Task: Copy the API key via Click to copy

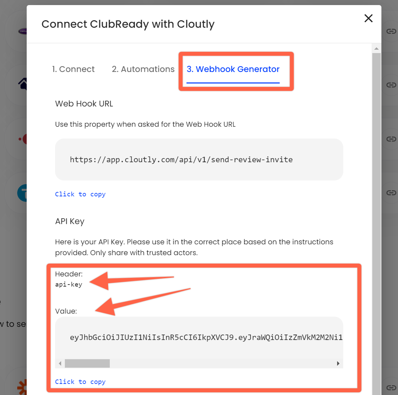Action: click(x=80, y=382)
